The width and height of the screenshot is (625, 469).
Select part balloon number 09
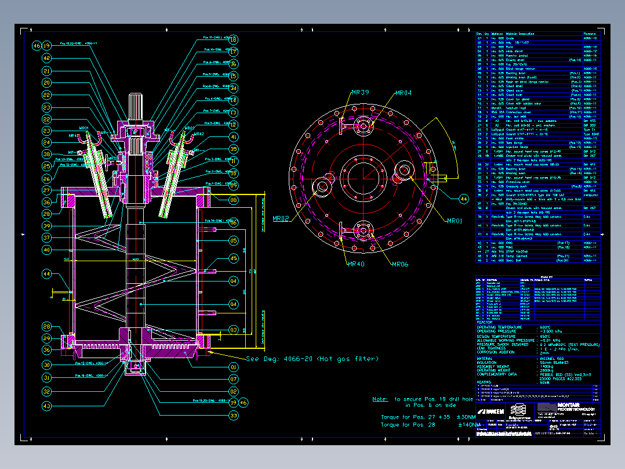click(x=234, y=186)
